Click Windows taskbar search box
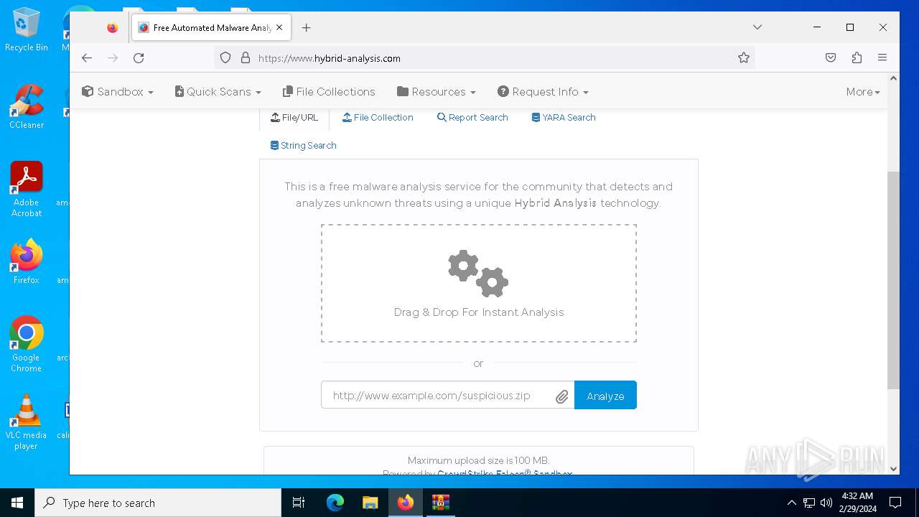The image size is (919, 517). pyautogui.click(x=158, y=503)
